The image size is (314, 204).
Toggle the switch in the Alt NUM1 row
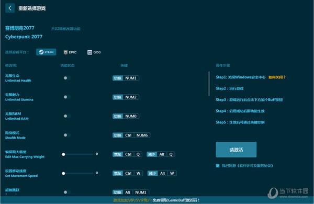click(67, 192)
